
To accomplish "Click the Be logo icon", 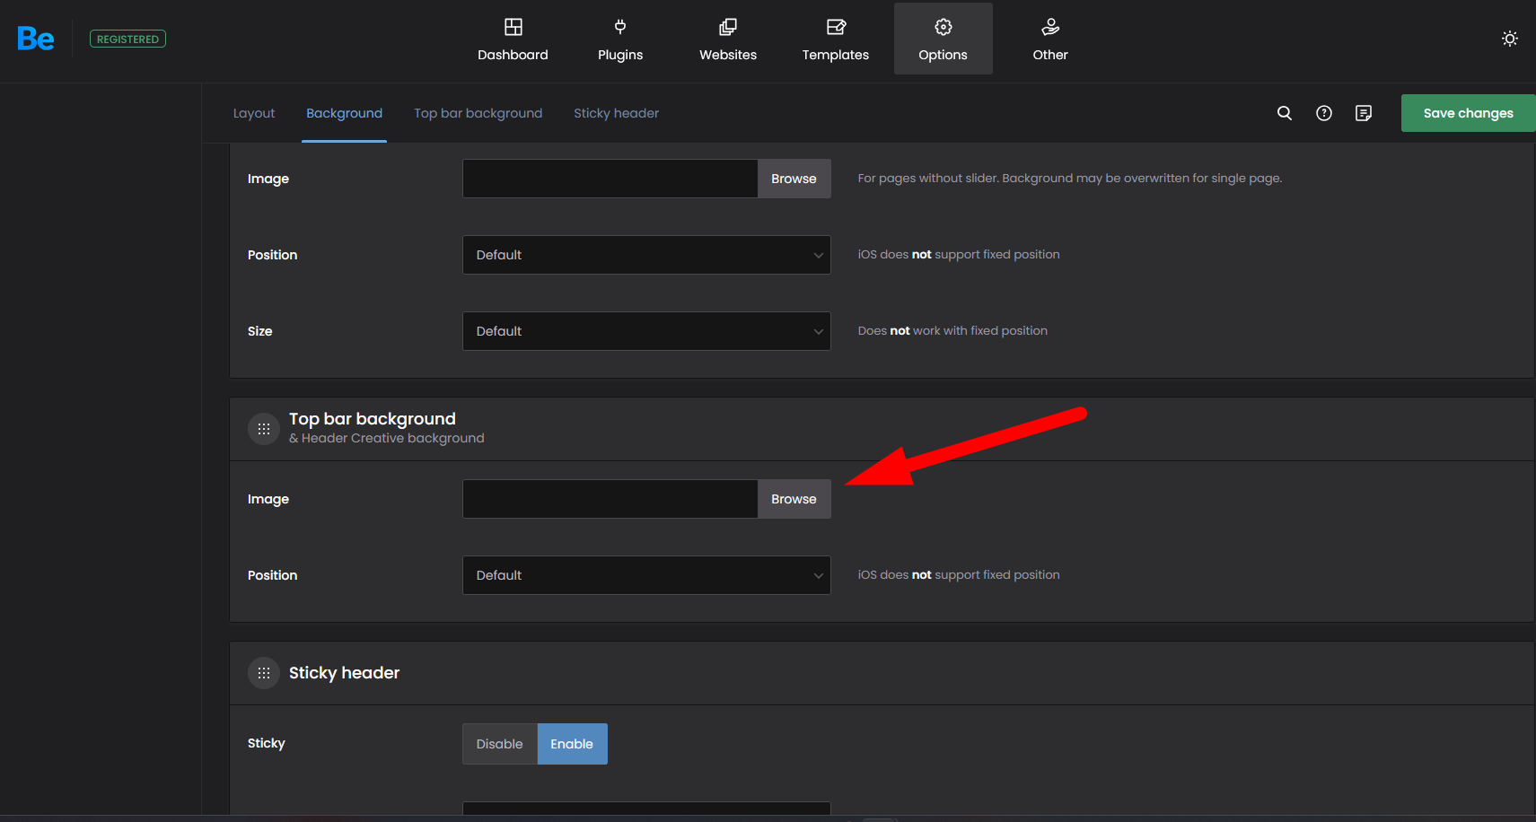I will pyautogui.click(x=36, y=39).
